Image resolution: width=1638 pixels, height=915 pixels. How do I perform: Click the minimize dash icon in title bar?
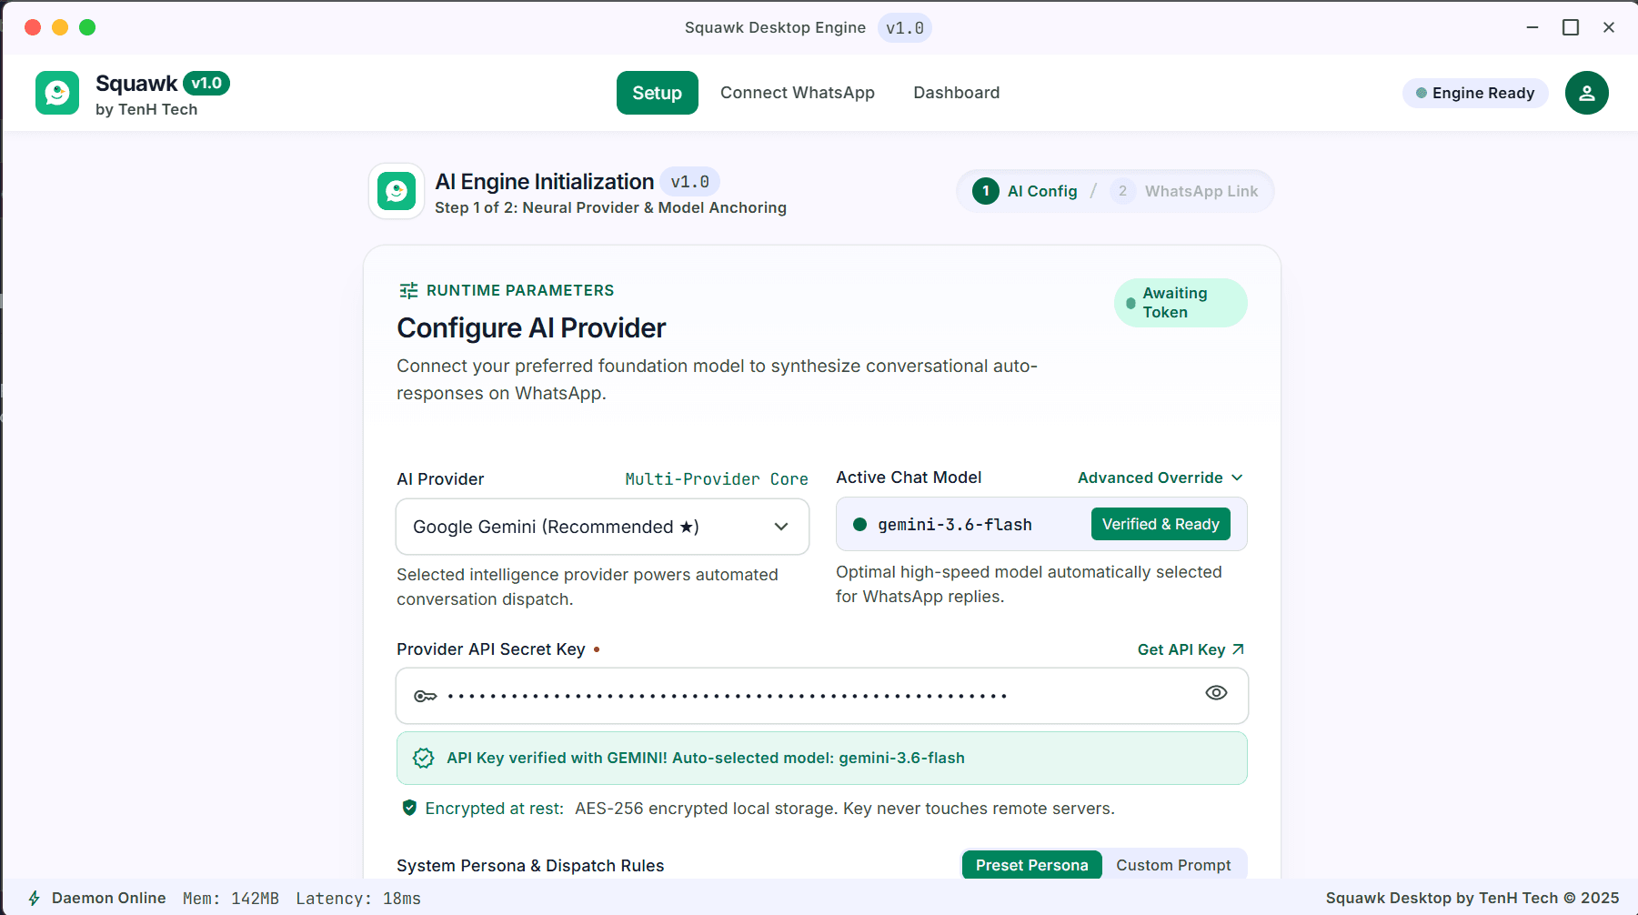pos(1532,27)
